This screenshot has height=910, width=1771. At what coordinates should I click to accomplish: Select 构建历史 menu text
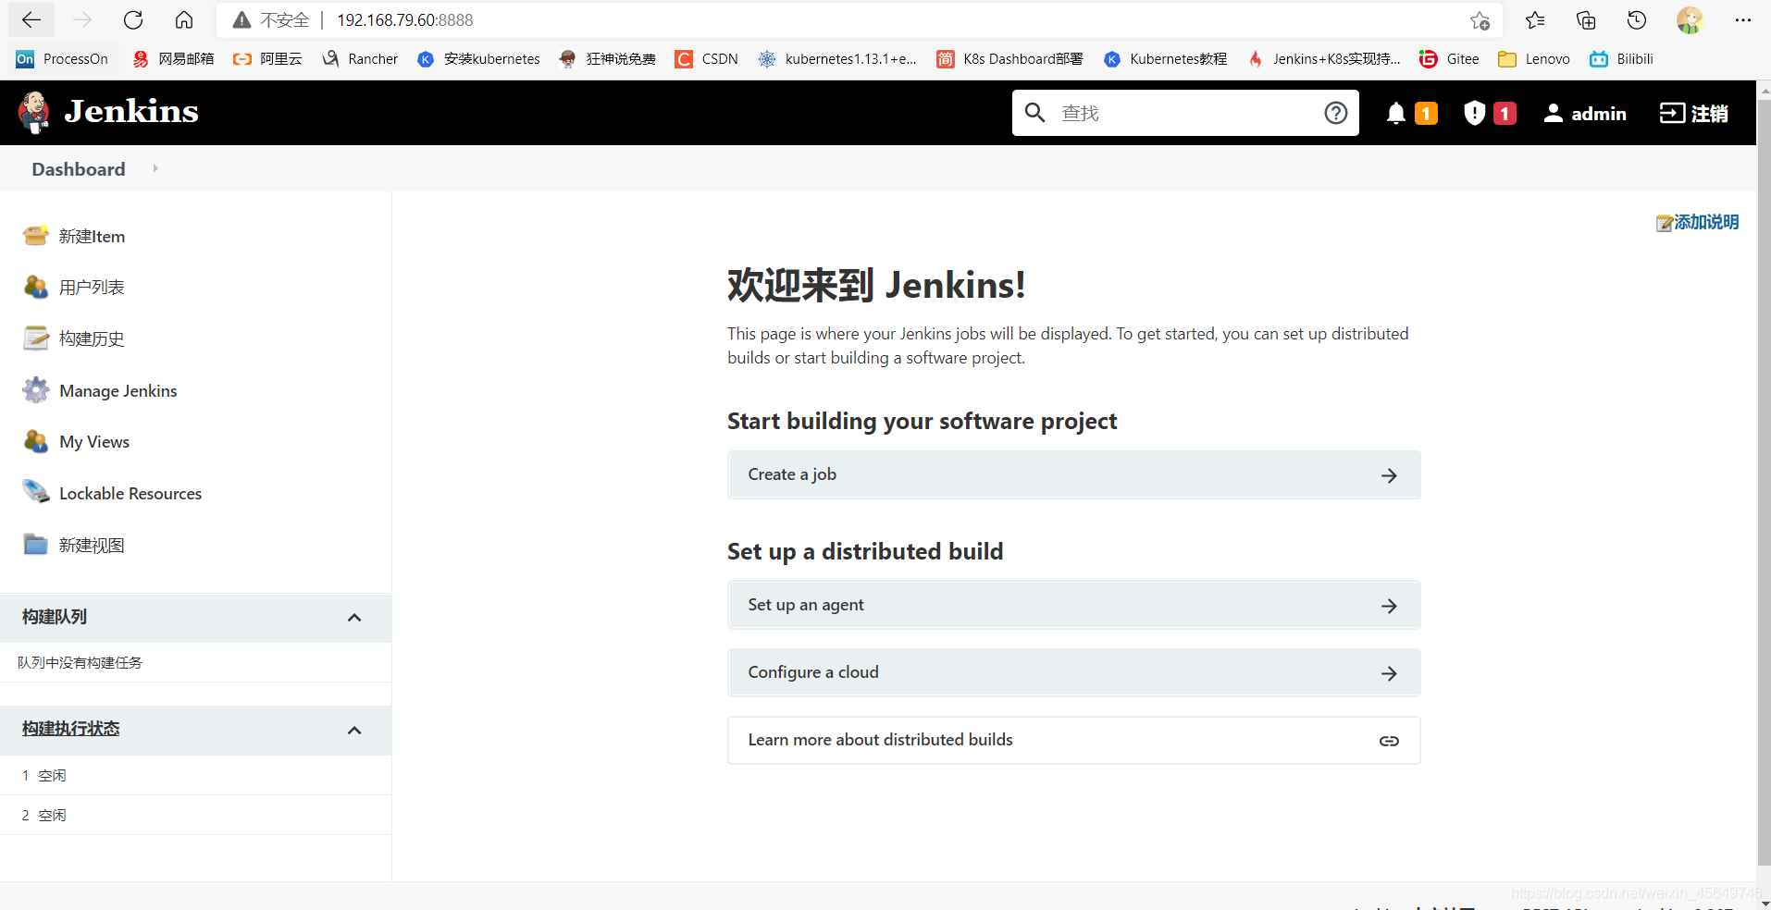pos(92,339)
